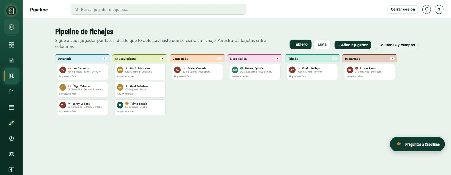Click the NQ avatar of Néstor Quirós
This screenshot has width=451, height=175.
[x=235, y=70]
